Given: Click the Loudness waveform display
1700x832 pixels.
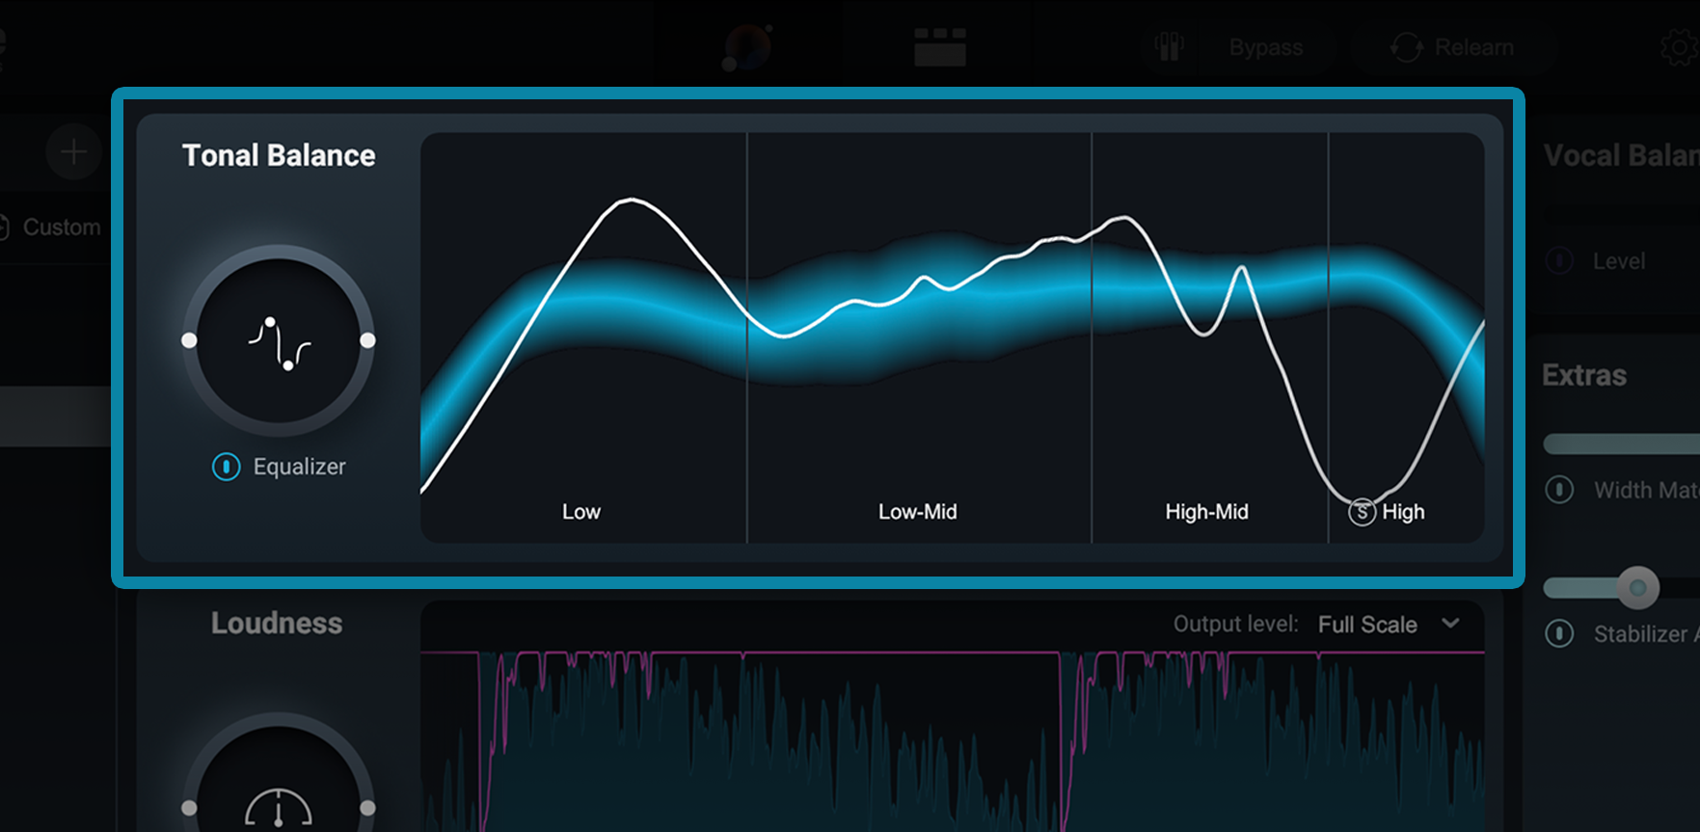Looking at the screenshot, I should 953,740.
